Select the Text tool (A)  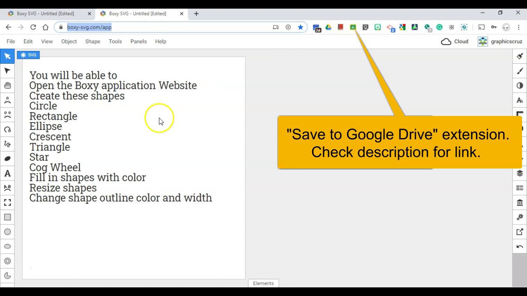pyautogui.click(x=7, y=173)
